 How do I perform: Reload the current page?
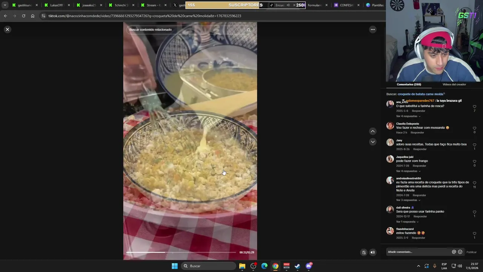[x=23, y=16]
